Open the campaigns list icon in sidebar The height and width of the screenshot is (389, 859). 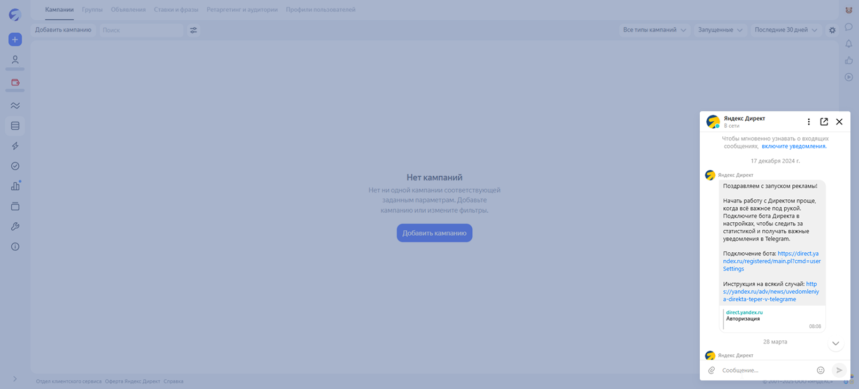[15, 126]
